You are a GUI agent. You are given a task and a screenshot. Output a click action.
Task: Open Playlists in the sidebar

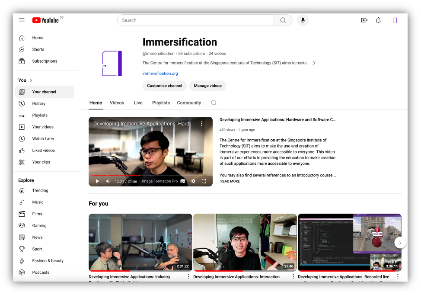coord(45,115)
